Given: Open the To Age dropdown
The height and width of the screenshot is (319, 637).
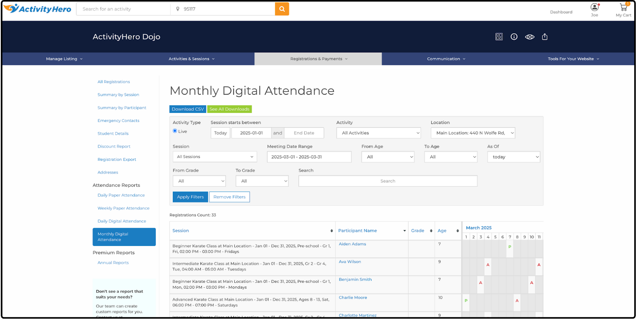Looking at the screenshot, I should (451, 157).
